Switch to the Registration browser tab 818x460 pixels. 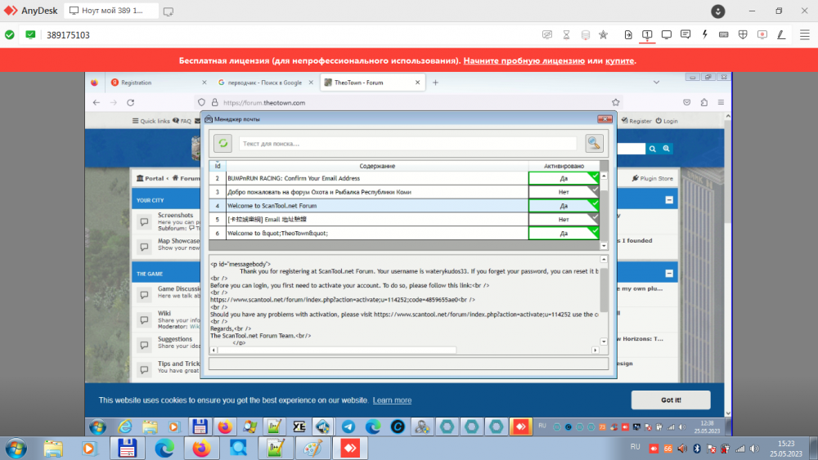pyautogui.click(x=159, y=83)
